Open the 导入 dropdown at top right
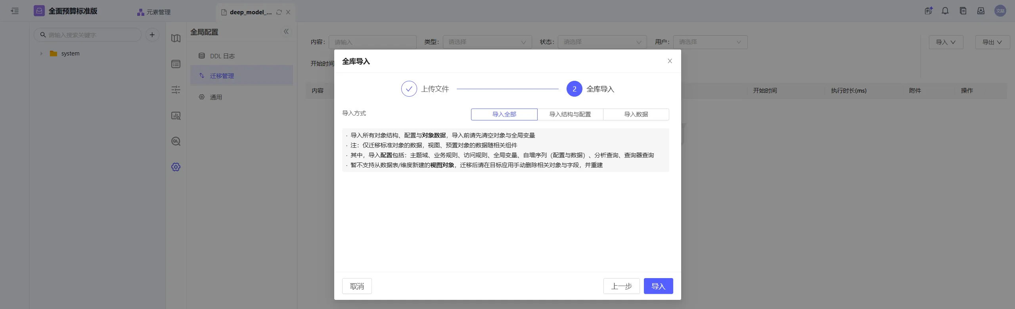Image resolution: width=1015 pixels, height=309 pixels. [946, 42]
